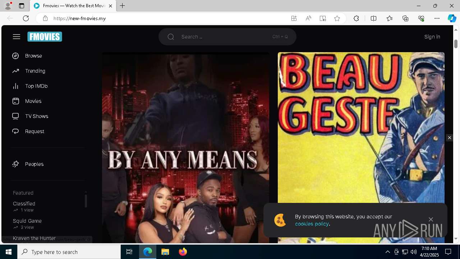Open Browser essentials
The height and width of the screenshot is (259, 460).
point(421,18)
